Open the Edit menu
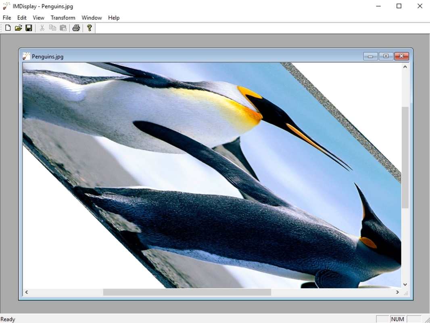Viewport: 430px width, 323px height. [22, 18]
